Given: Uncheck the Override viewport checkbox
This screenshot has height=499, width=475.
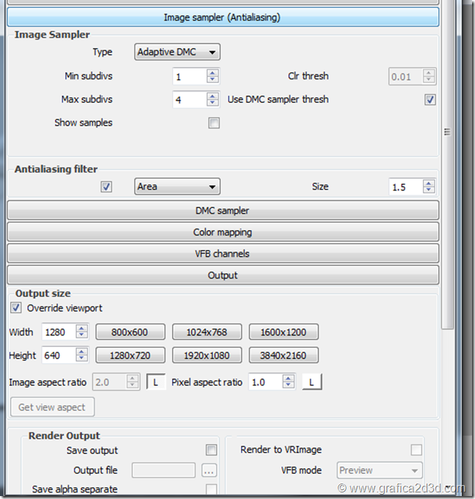Looking at the screenshot, I should tap(16, 308).
